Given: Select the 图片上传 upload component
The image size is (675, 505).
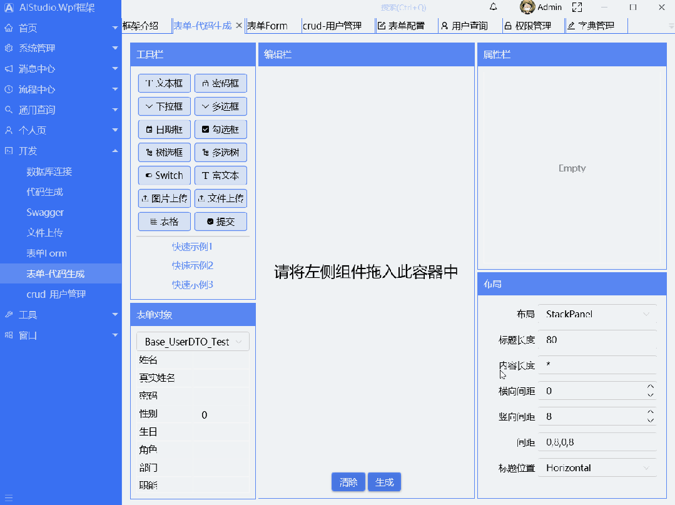Looking at the screenshot, I should 165,198.
